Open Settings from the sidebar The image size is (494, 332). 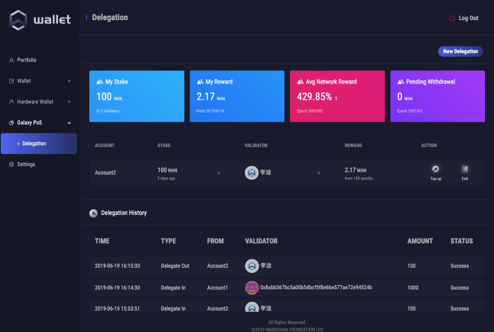26,164
